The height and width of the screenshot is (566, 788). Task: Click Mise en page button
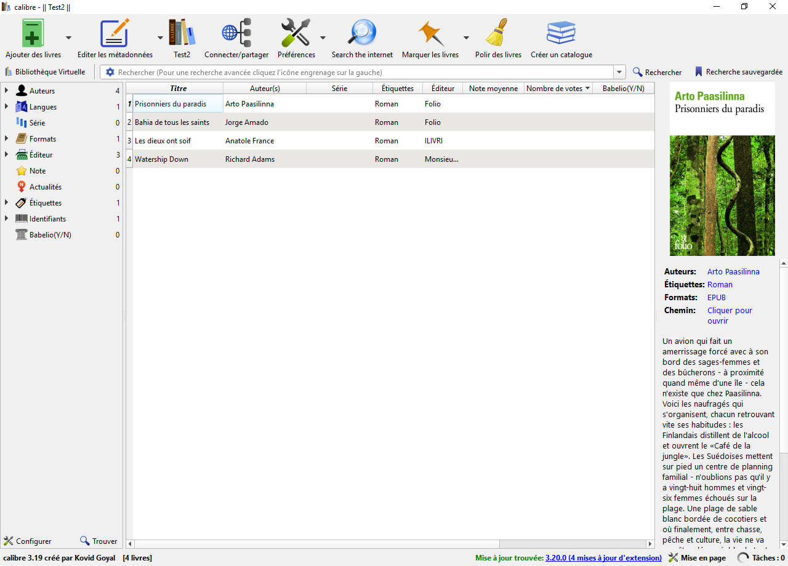(697, 558)
